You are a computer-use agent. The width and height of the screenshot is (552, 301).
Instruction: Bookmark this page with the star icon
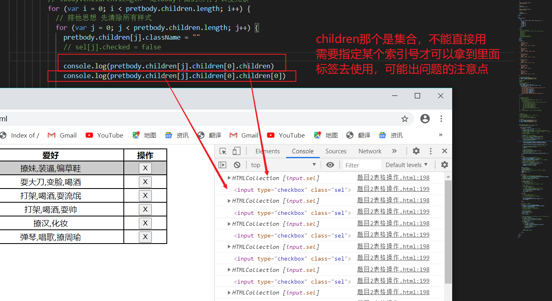[405, 119]
